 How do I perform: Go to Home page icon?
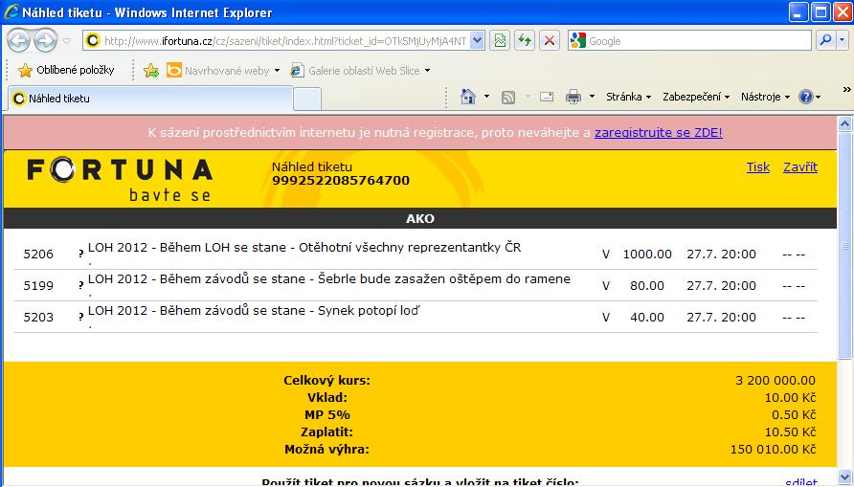(x=468, y=97)
